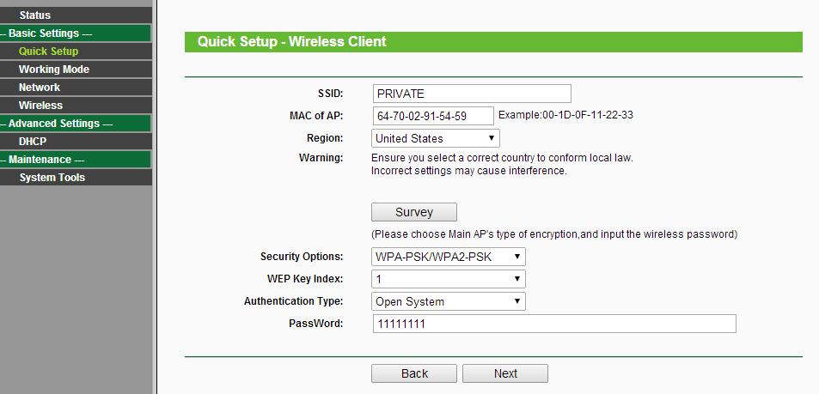Click the Back button
This screenshot has height=394, width=819.
click(414, 373)
